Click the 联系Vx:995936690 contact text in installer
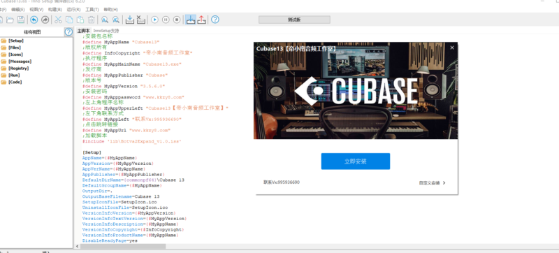 (x=282, y=182)
